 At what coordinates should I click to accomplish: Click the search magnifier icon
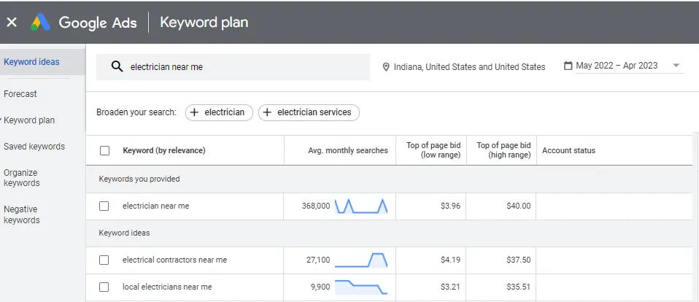[117, 66]
